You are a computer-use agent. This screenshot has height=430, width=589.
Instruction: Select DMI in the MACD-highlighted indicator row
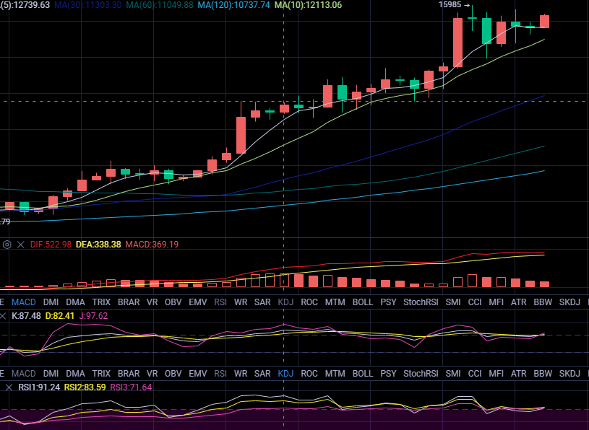tap(51, 302)
